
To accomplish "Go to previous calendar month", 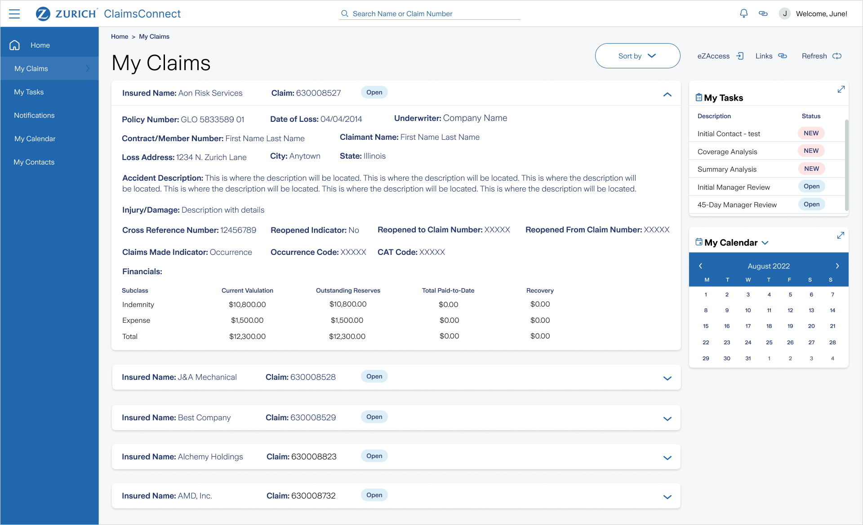I will (700, 266).
